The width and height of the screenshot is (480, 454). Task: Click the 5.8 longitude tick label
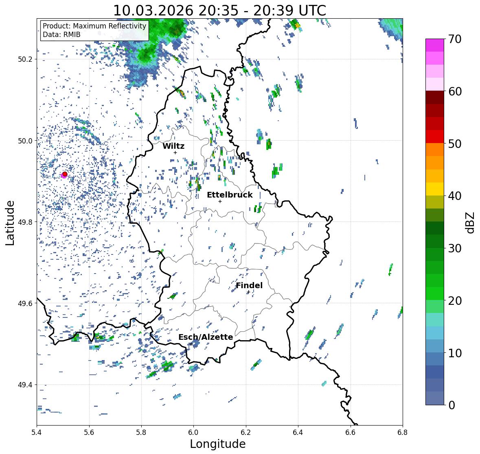(x=141, y=432)
